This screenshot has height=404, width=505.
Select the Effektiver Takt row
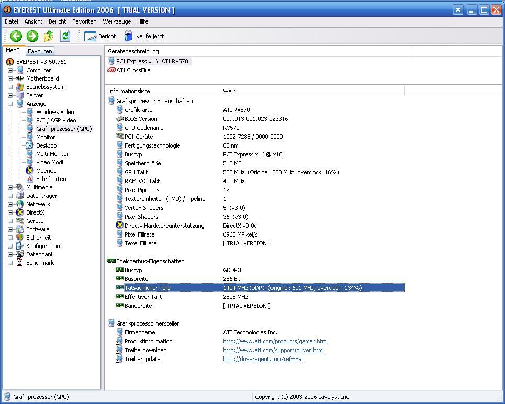[x=256, y=297]
